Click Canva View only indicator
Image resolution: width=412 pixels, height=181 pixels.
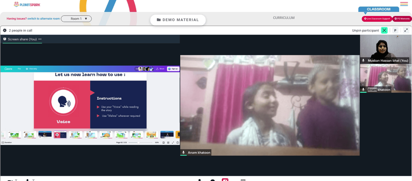pyautogui.click(x=31, y=69)
